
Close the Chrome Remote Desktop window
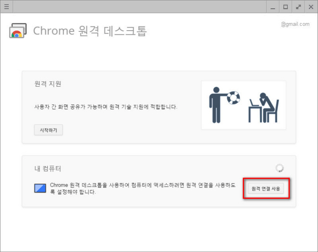[x=311, y=7]
